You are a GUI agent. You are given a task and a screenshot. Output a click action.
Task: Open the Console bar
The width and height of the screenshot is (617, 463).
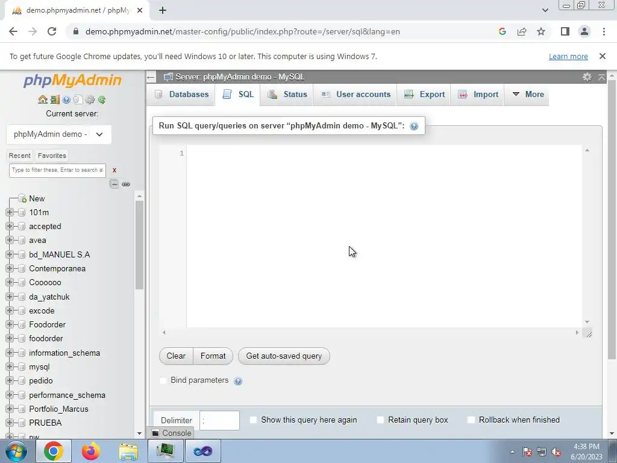coord(172,433)
